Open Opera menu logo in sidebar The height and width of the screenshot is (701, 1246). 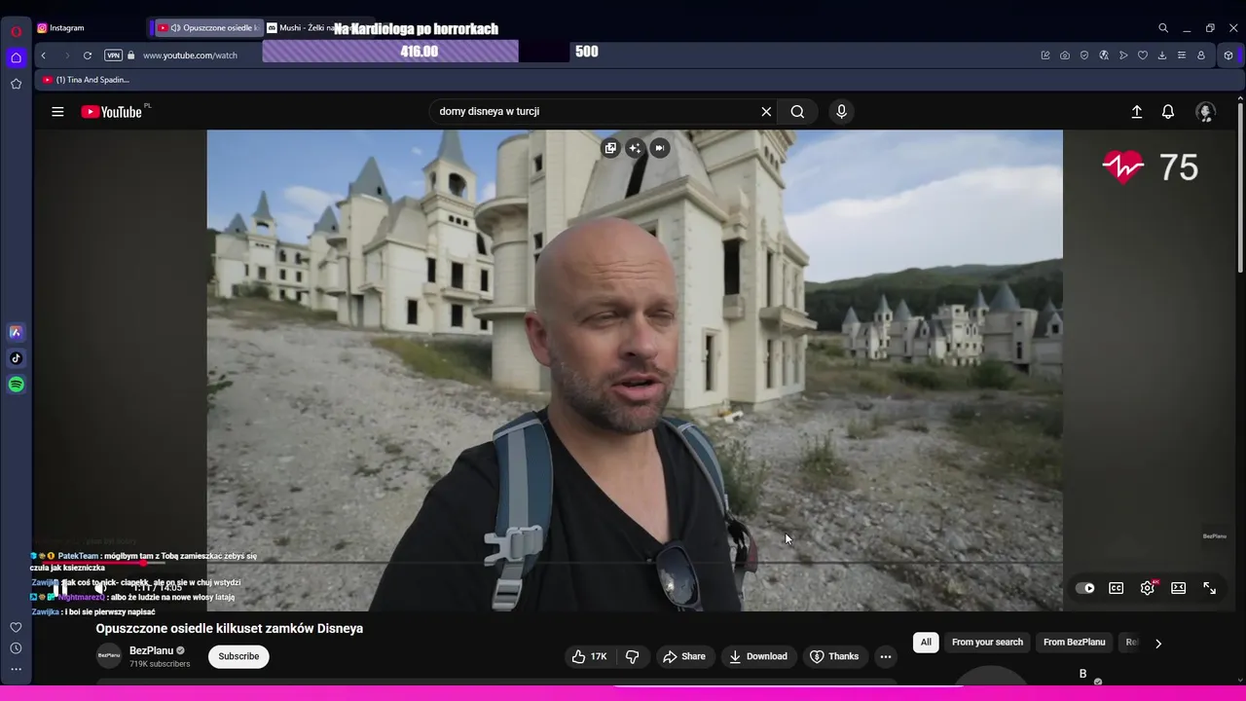coord(16,31)
